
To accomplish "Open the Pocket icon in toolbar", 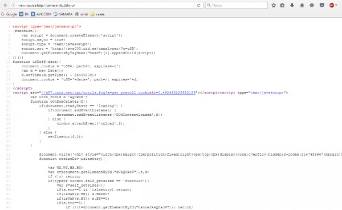I will 321,5.
